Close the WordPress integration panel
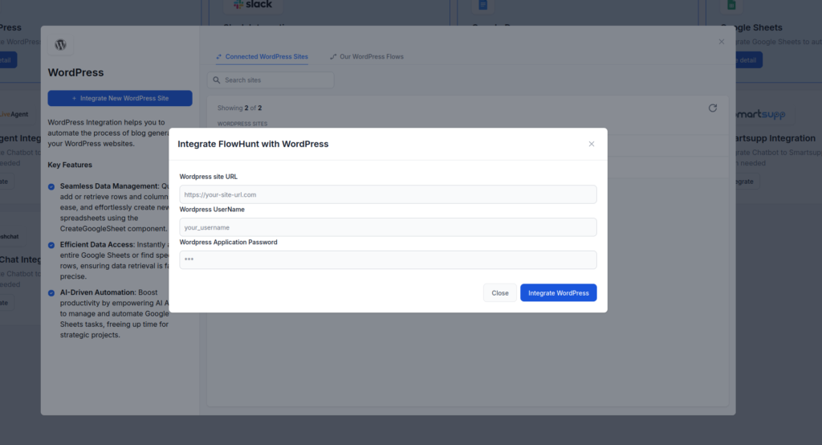 (x=721, y=42)
